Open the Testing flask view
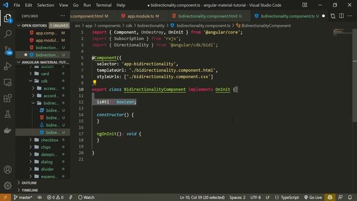The height and width of the screenshot is (201, 357). pos(7,114)
